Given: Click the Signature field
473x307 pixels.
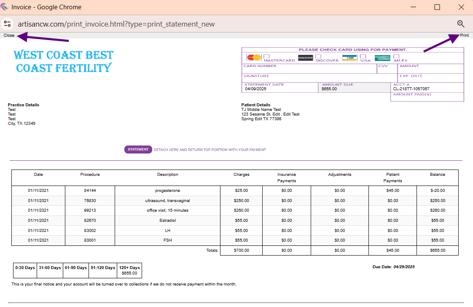Looking at the screenshot, I should point(319,79).
